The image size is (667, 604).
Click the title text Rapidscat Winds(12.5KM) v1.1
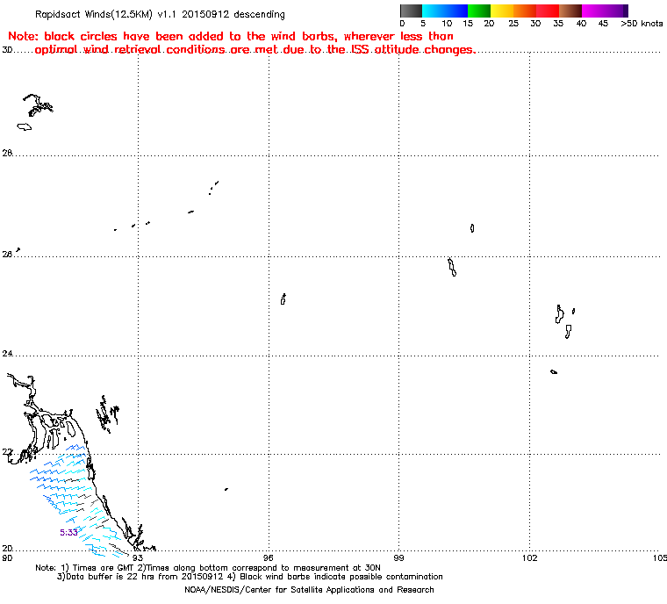click(x=105, y=14)
